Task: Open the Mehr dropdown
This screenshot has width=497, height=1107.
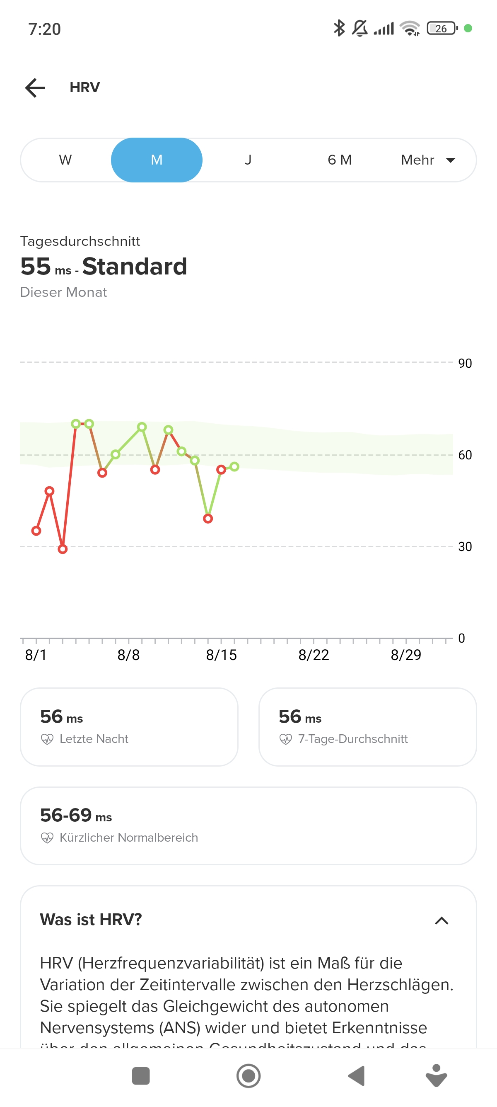Action: coord(427,160)
